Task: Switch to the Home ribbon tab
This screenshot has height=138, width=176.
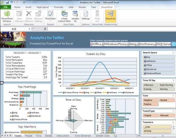Action: point(17,7)
